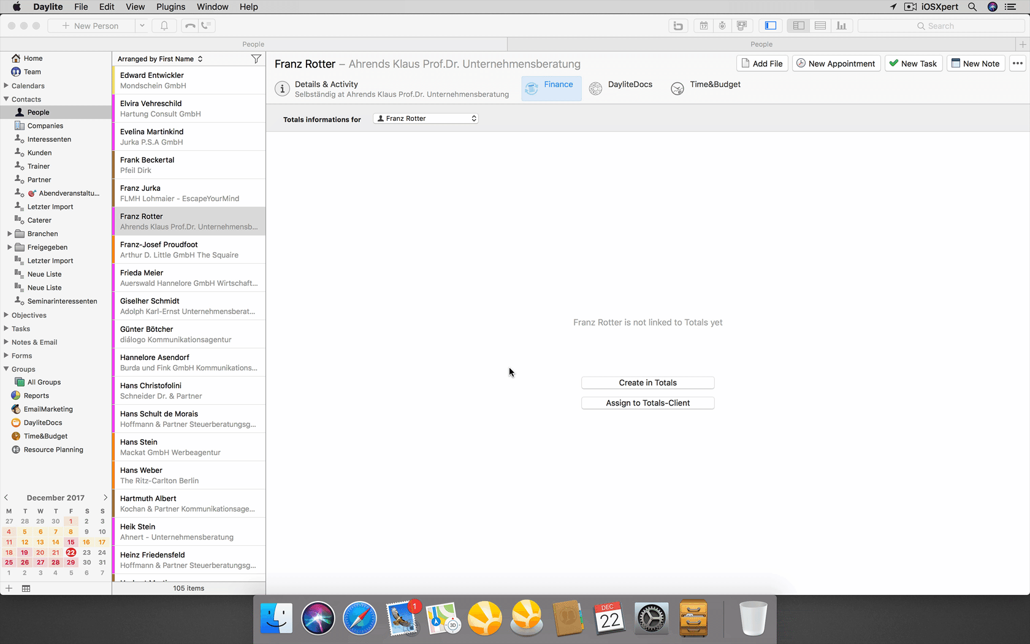Open the New Person dropdown arrow
1030x644 pixels.
[x=142, y=26]
